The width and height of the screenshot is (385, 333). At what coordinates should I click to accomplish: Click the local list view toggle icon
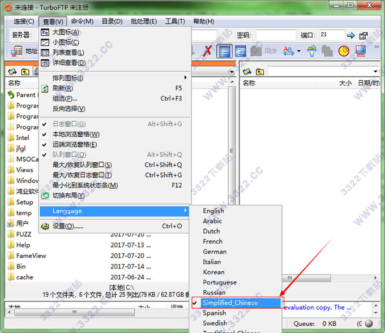(224, 51)
